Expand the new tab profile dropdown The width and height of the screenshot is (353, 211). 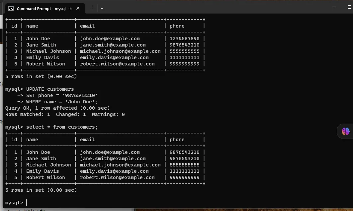click(102, 8)
